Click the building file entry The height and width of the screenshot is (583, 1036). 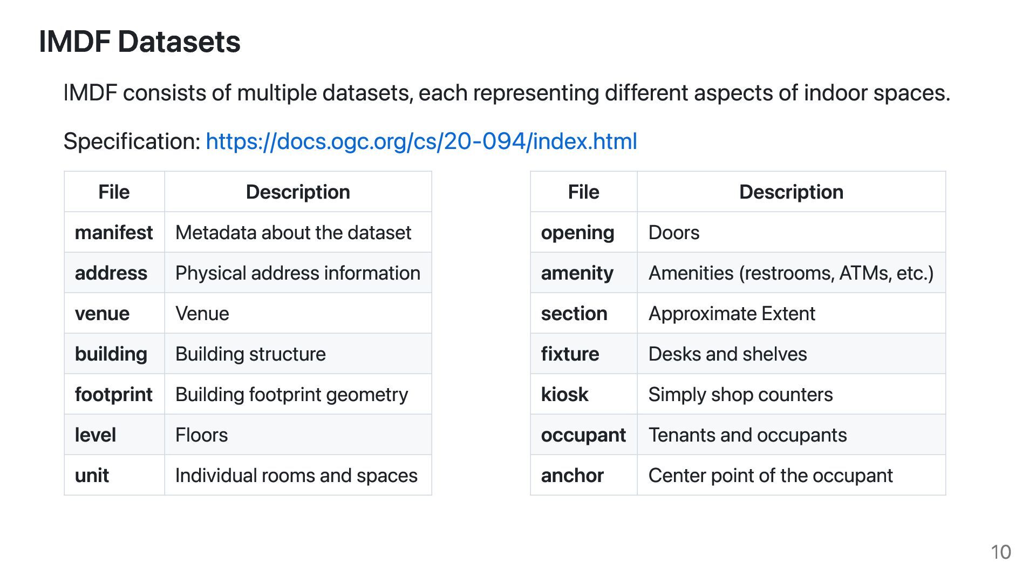111,354
